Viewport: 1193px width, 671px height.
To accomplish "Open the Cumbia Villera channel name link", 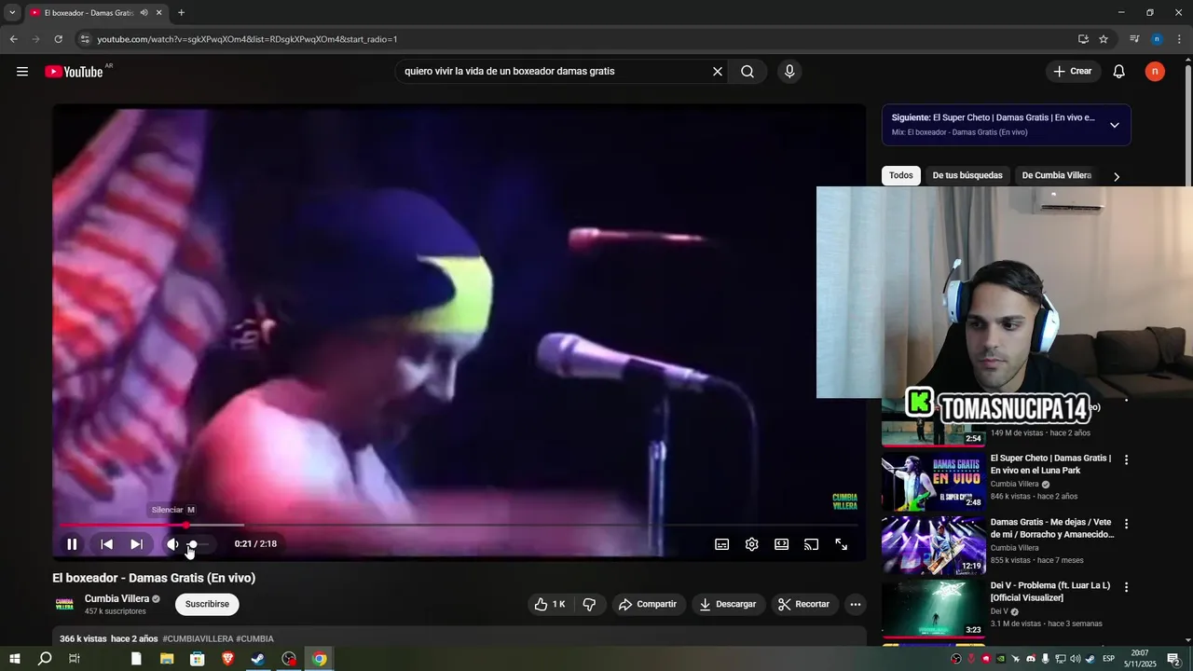I will click(117, 598).
